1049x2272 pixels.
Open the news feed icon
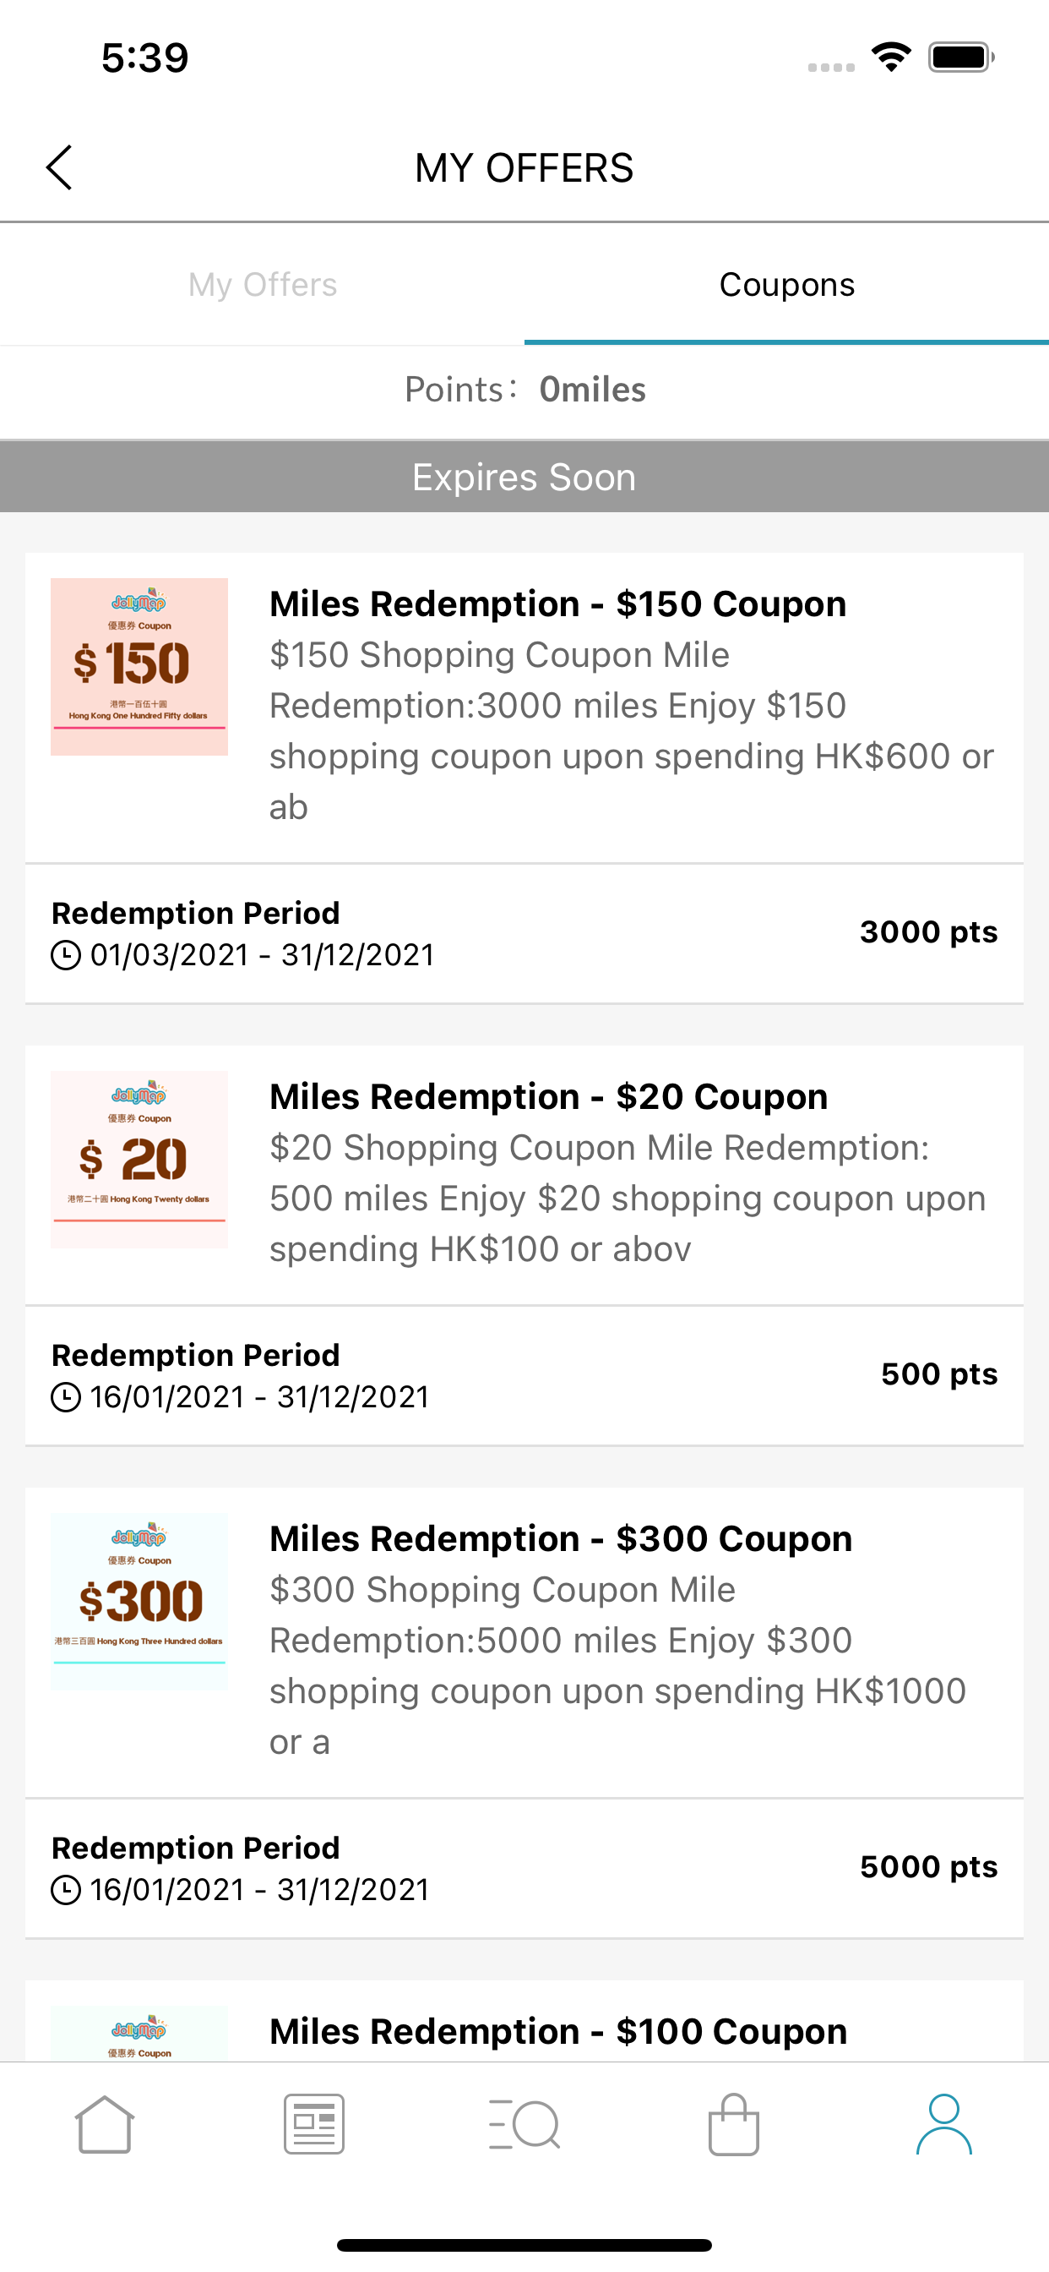(314, 2125)
